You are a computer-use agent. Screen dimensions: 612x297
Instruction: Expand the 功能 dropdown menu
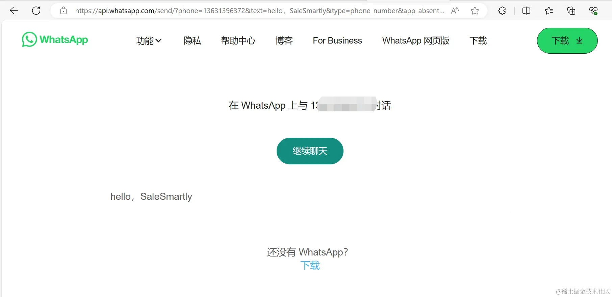(149, 41)
